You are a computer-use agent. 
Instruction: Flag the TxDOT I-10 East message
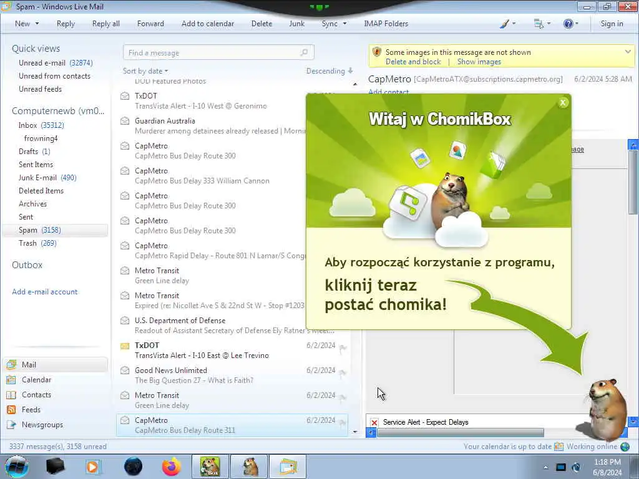343,347
